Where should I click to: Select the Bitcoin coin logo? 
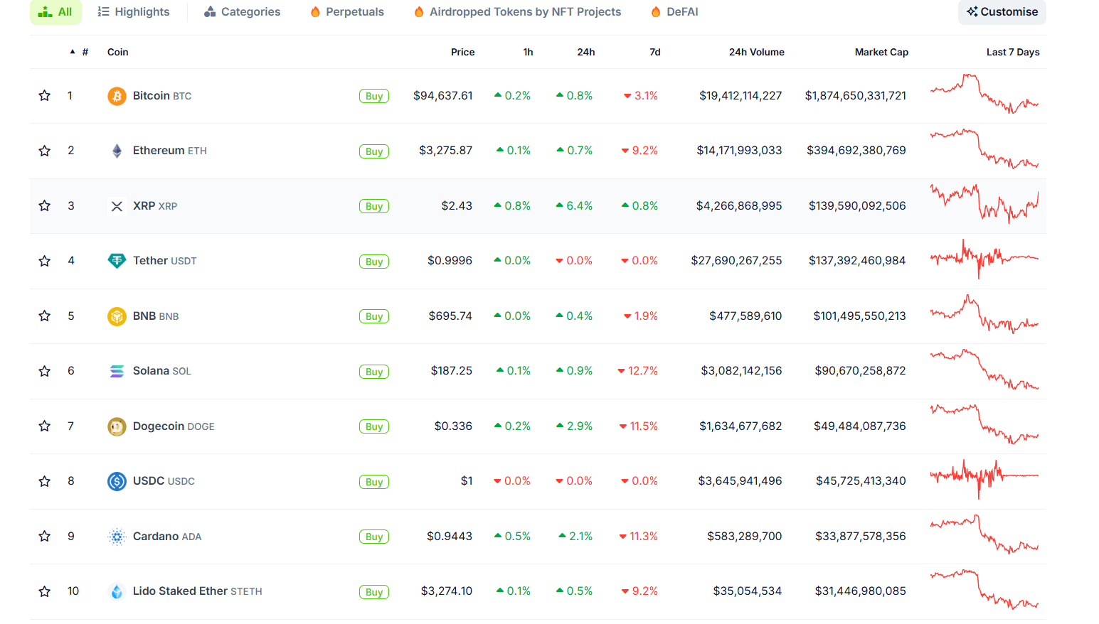[117, 95]
